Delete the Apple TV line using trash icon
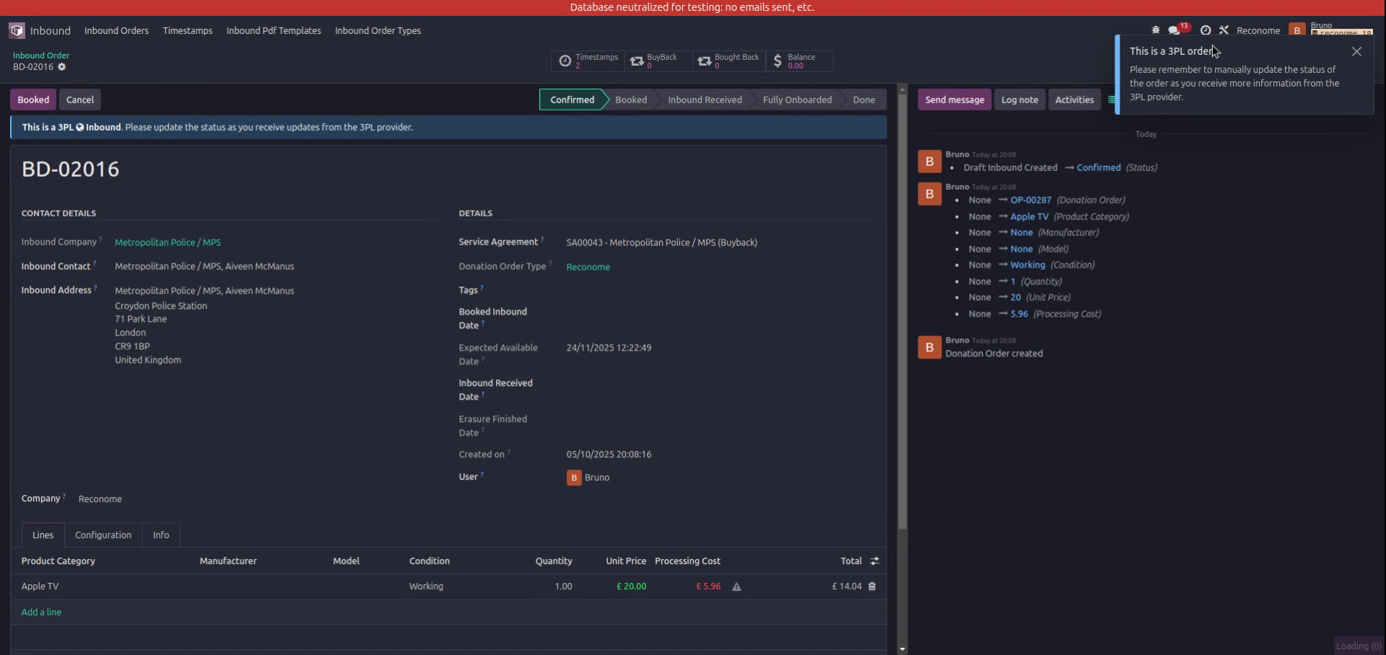This screenshot has height=655, width=1386. [x=872, y=586]
